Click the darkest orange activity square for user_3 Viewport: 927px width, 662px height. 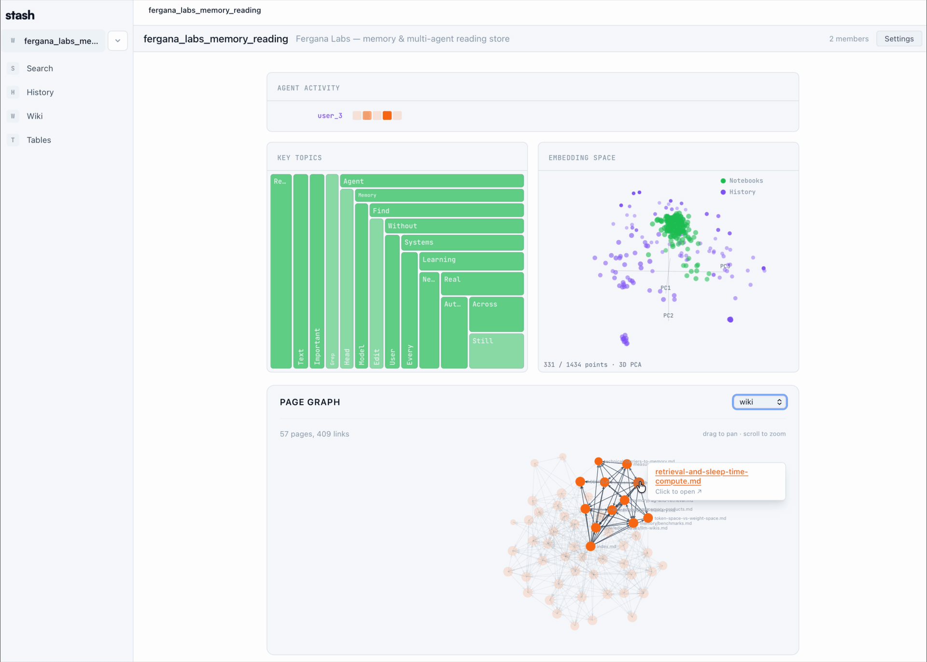point(388,115)
